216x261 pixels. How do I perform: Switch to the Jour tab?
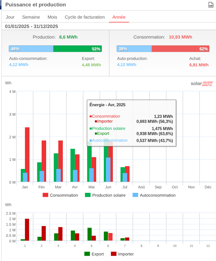[x=10, y=17]
